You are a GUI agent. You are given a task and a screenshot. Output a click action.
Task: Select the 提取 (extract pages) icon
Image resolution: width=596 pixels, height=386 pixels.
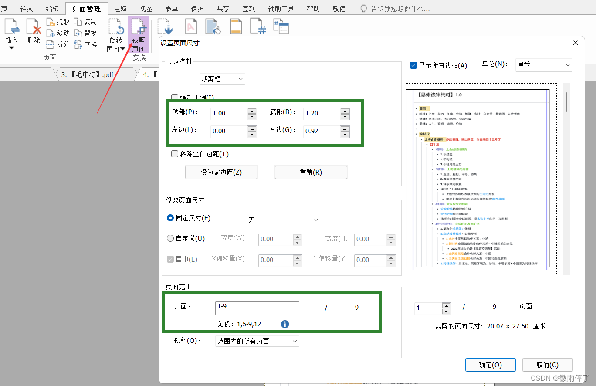click(61, 21)
